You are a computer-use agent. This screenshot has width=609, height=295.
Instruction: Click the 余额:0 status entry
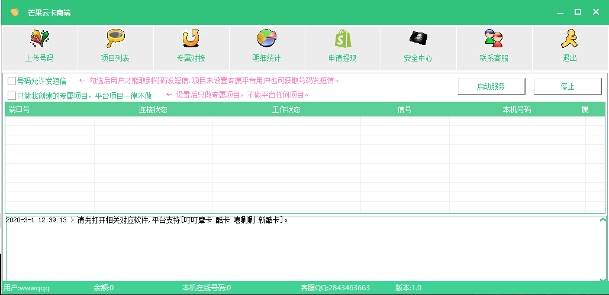(104, 288)
